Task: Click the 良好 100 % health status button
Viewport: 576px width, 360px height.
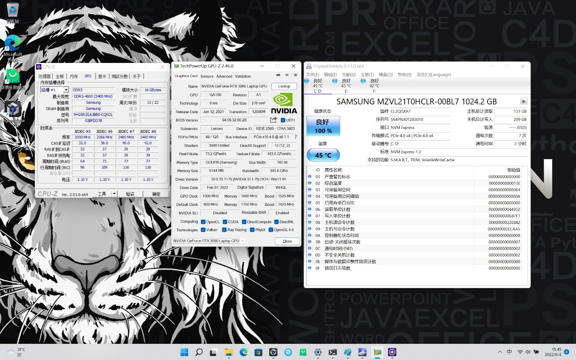Action: [323, 126]
